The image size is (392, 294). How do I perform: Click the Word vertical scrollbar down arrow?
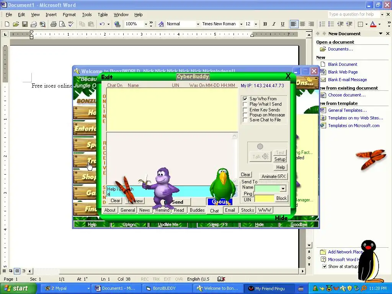pos(309,245)
